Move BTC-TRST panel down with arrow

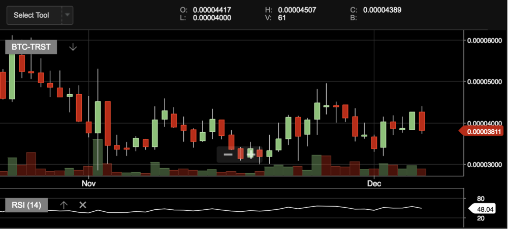pos(73,47)
